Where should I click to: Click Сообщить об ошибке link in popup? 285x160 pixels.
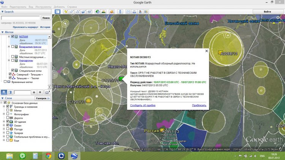pyautogui.click(x=142, y=105)
